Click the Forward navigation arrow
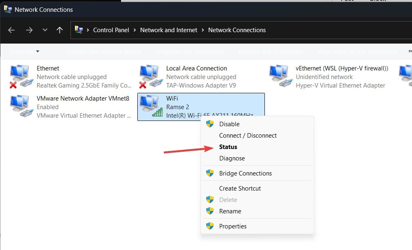The image size is (412, 250). (29, 30)
